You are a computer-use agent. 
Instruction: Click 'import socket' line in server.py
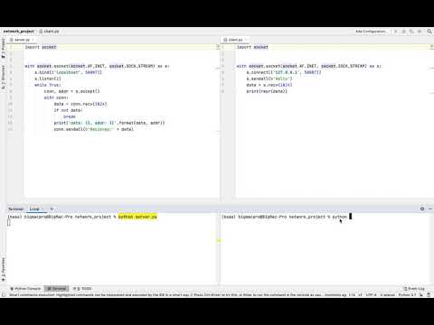41,47
